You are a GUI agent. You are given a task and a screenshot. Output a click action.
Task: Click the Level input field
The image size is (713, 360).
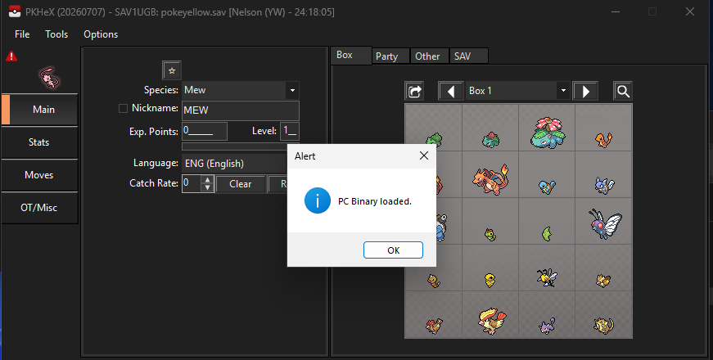click(290, 132)
